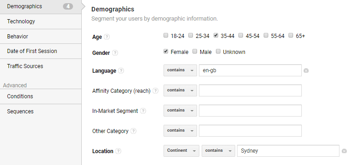Open the Other Category 'contains' dropdown
356x165 pixels.
[180, 131]
